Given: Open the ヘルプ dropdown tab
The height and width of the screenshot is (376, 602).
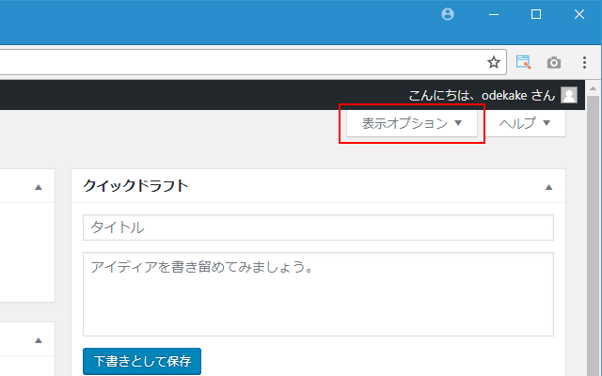Looking at the screenshot, I should 525,123.
